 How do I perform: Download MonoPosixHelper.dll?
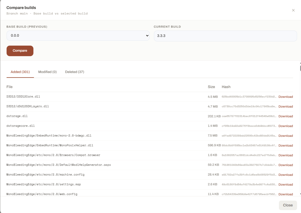click(x=286, y=146)
